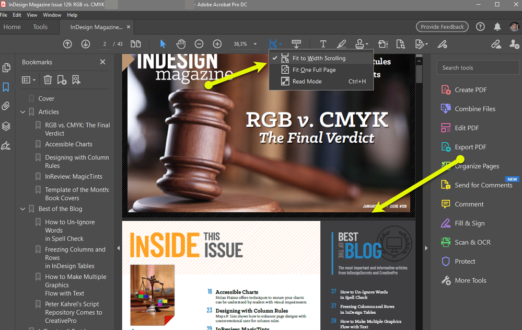Open the Cover bookmark
The image size is (522, 330).
(x=47, y=99)
